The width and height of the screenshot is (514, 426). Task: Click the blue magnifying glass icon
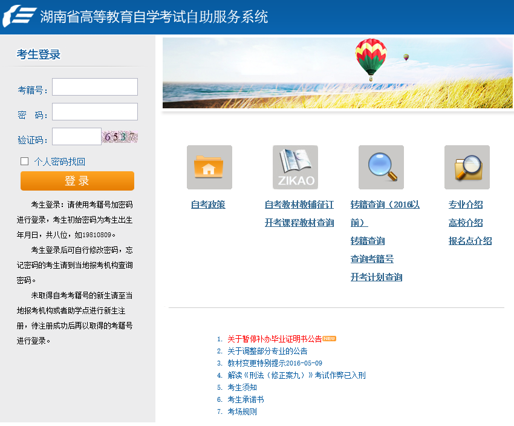click(381, 167)
